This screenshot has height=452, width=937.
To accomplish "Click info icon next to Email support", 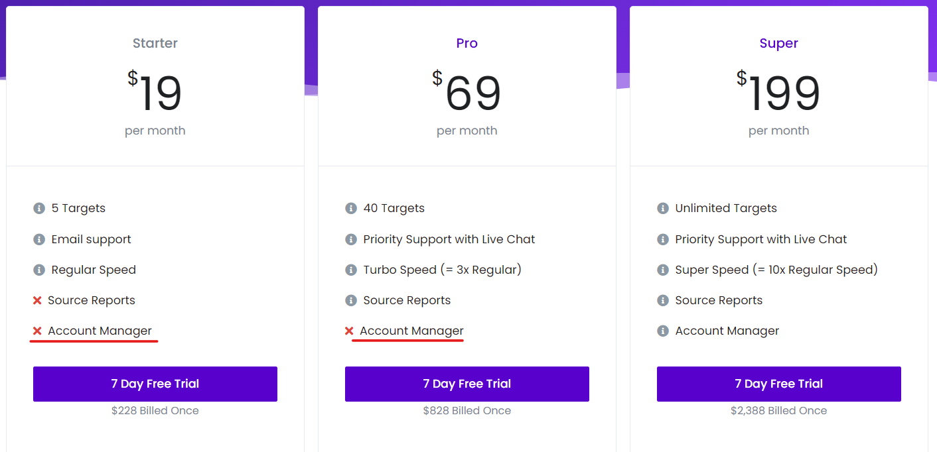I will coord(39,239).
